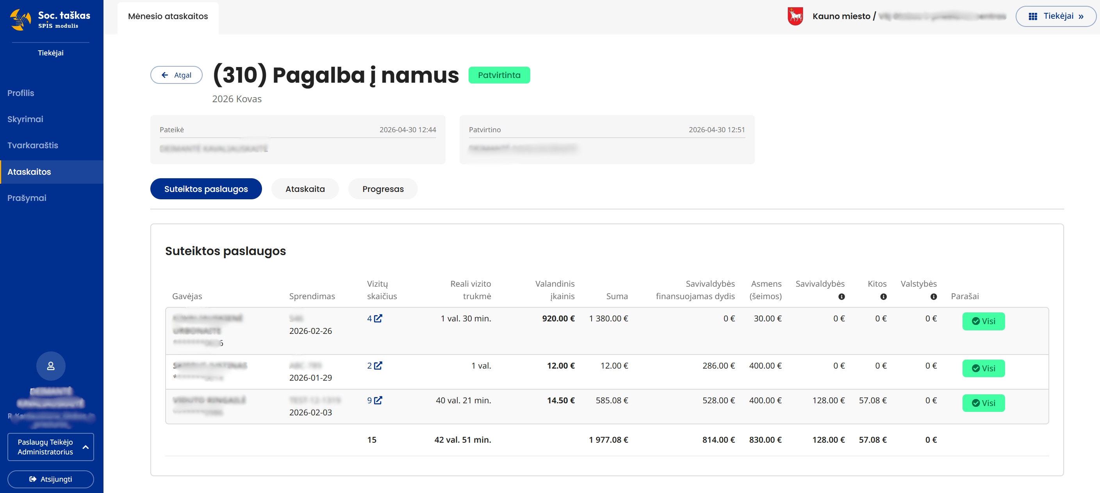The height and width of the screenshot is (493, 1100).
Task: Click the 585.08 € sum cell
Action: (x=612, y=401)
